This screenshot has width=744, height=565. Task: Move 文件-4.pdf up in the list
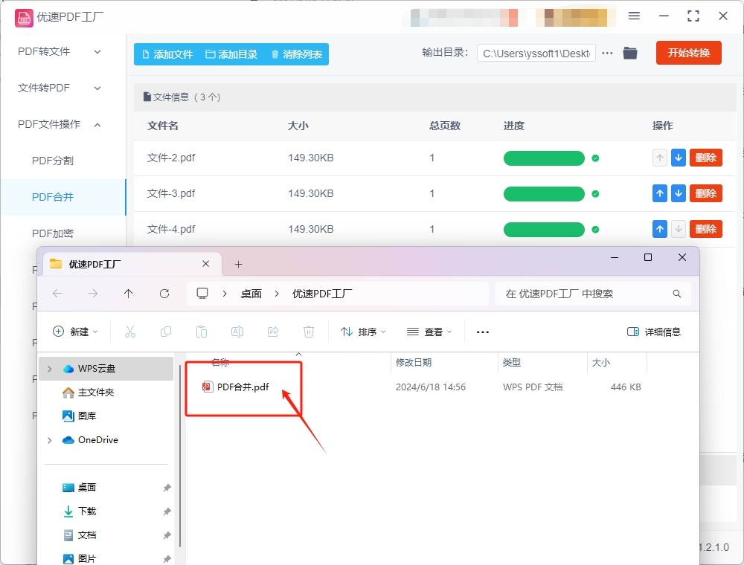click(659, 229)
